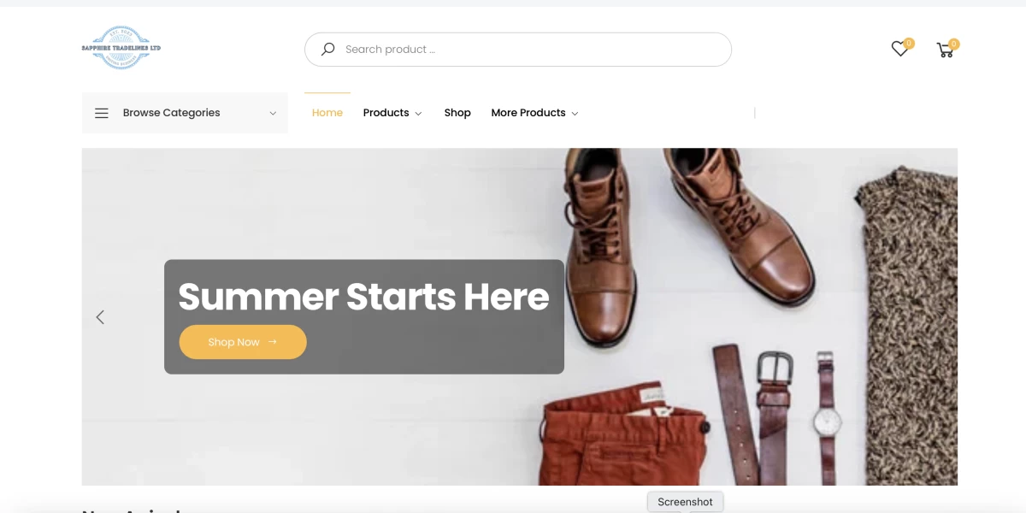
Task: Go to the Home menu item
Action: [327, 113]
